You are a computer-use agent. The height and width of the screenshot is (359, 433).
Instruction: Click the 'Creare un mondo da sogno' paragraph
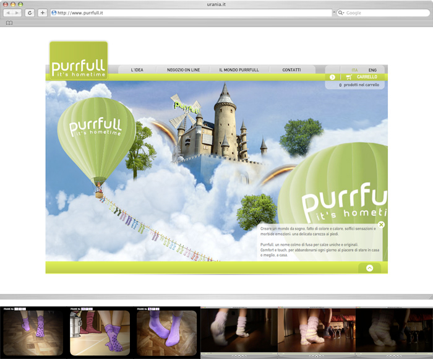(318, 231)
